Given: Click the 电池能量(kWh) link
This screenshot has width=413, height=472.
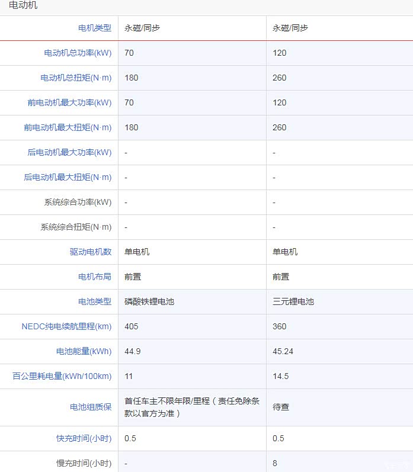Looking at the screenshot, I should 84,351.
